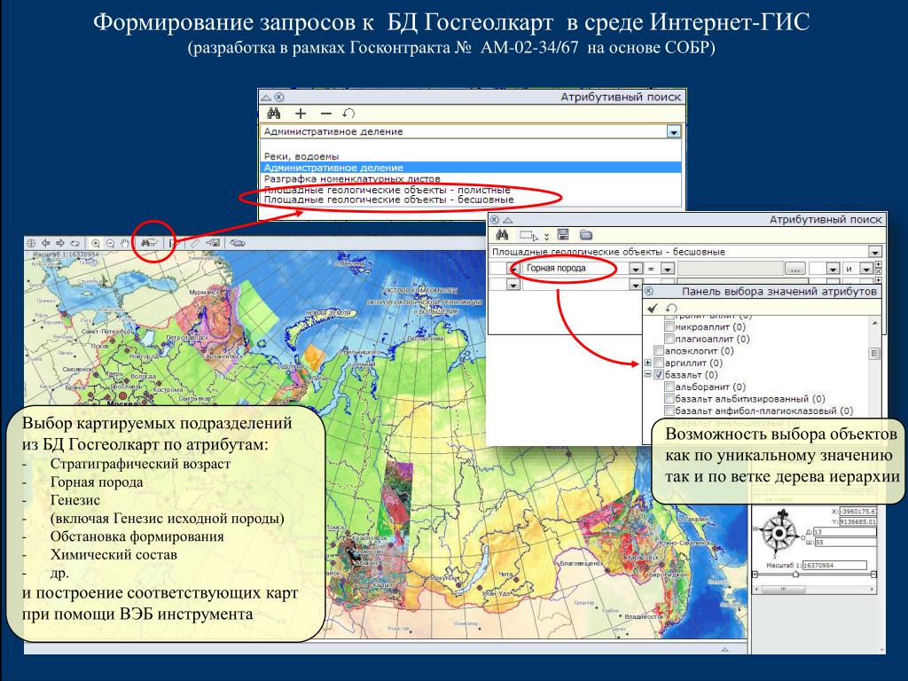908x681 pixels.
Task: Remove condition with minus icon in upper window
Action: (x=326, y=113)
